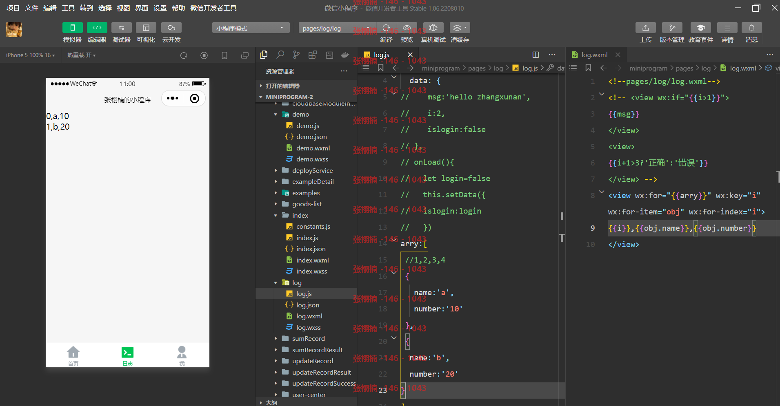Toggle the simulator device frame icon

click(224, 55)
